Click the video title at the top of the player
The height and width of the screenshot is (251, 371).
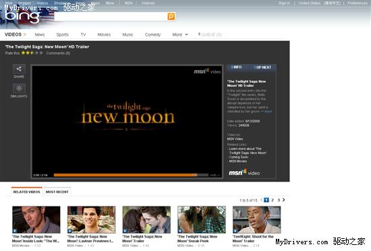(47, 47)
